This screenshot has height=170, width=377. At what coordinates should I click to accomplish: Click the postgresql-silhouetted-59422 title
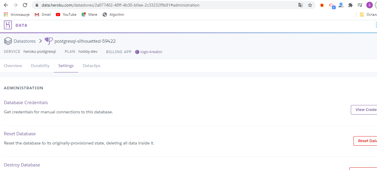(85, 41)
